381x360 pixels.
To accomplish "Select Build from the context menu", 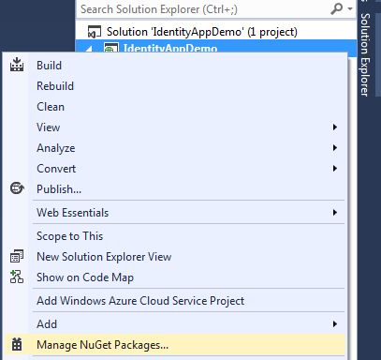I will (x=175, y=66).
